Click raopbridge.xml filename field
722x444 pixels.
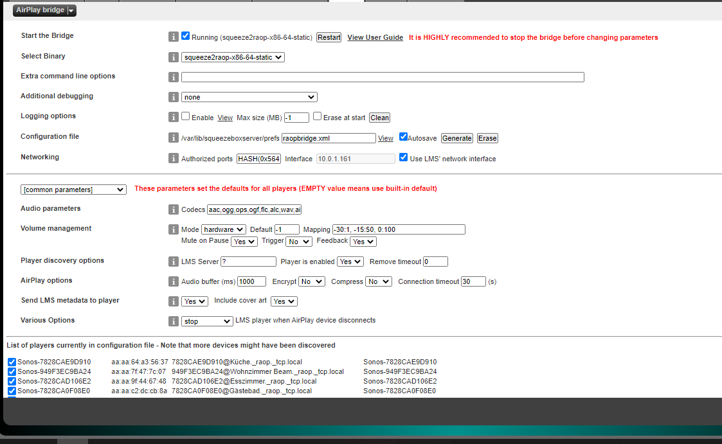pos(329,138)
